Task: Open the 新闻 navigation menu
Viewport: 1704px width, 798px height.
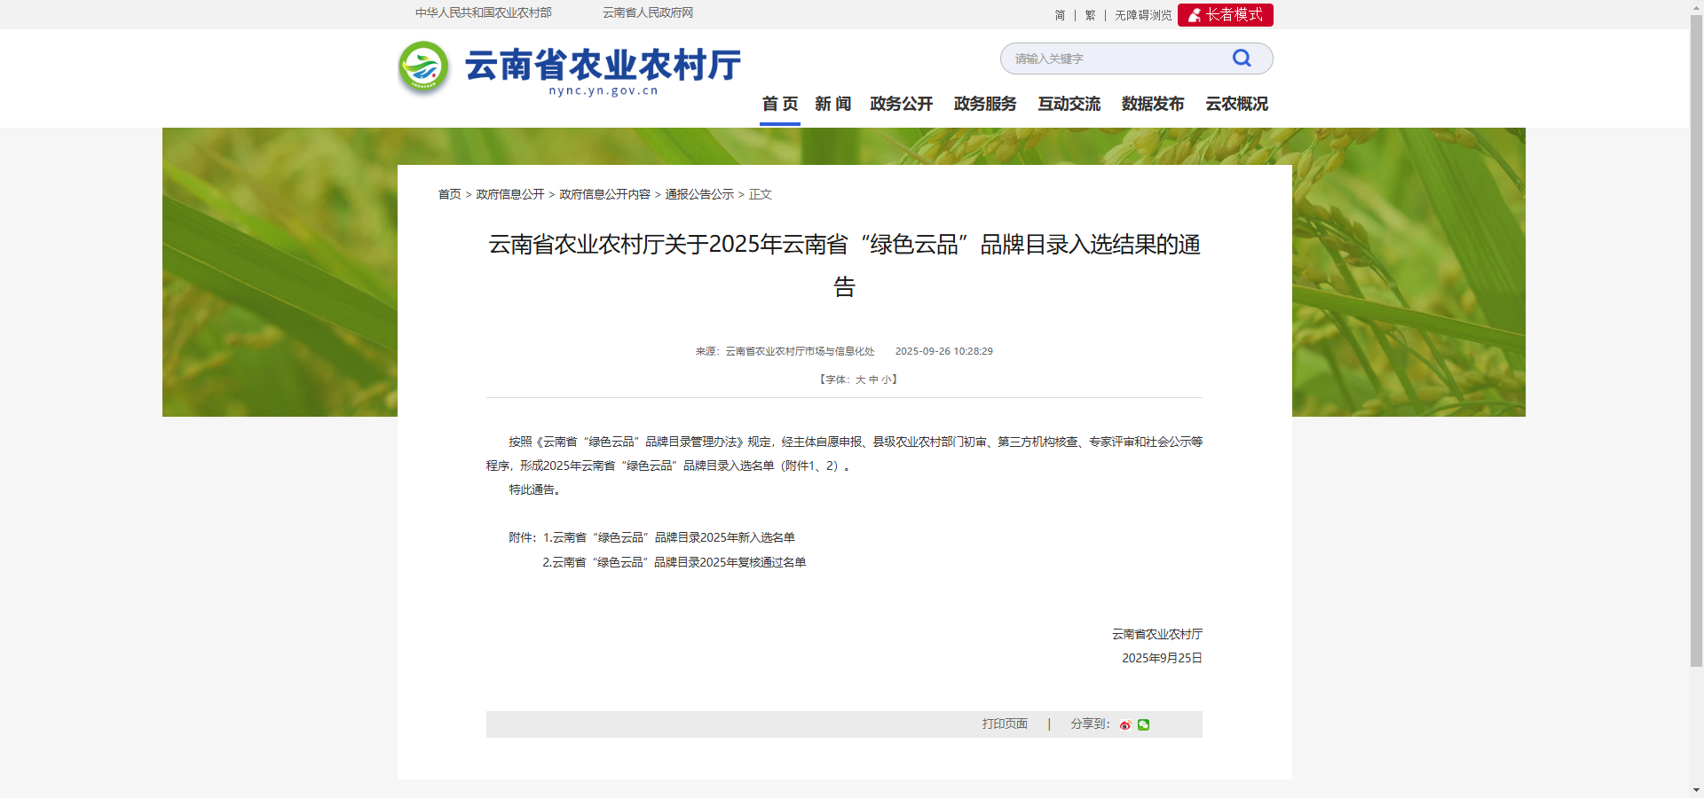Action: 832,104
